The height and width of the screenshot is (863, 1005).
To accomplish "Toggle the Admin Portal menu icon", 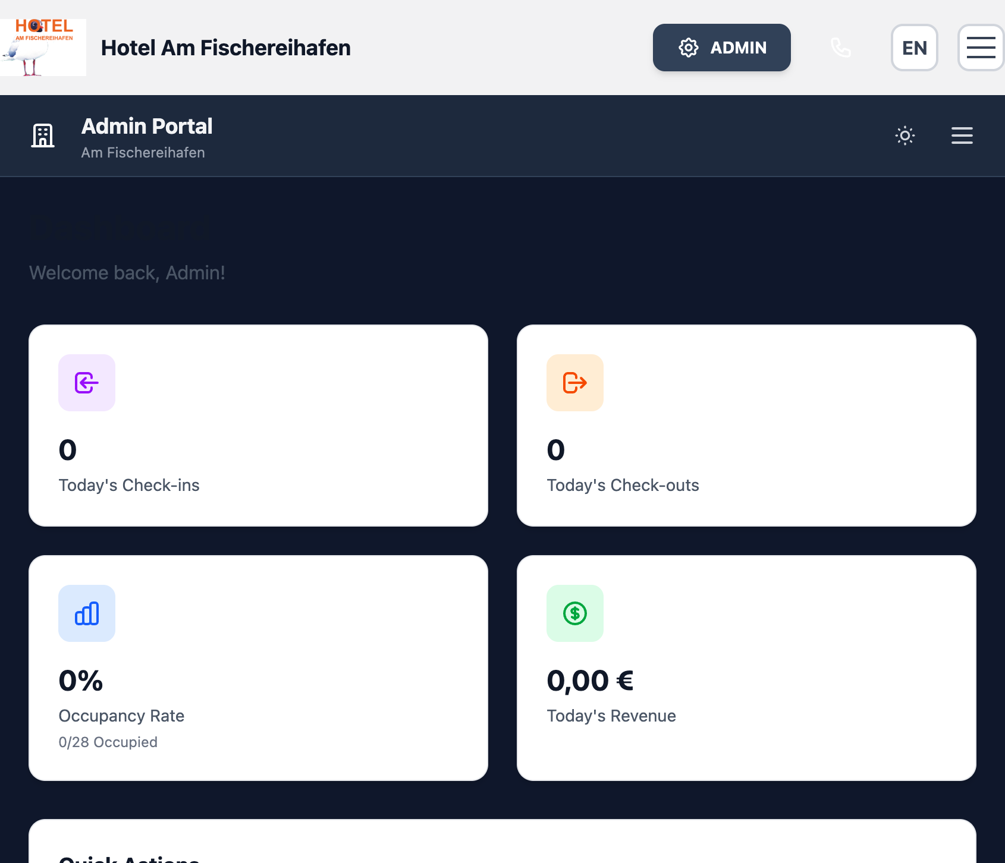I will (962, 136).
